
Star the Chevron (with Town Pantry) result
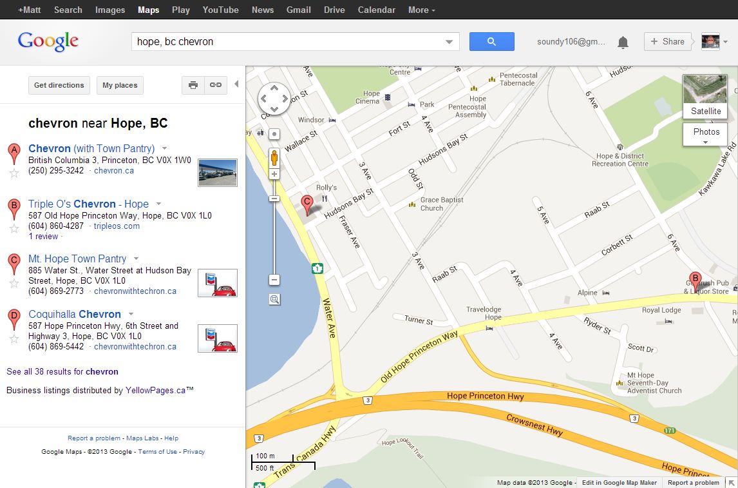coord(14,173)
